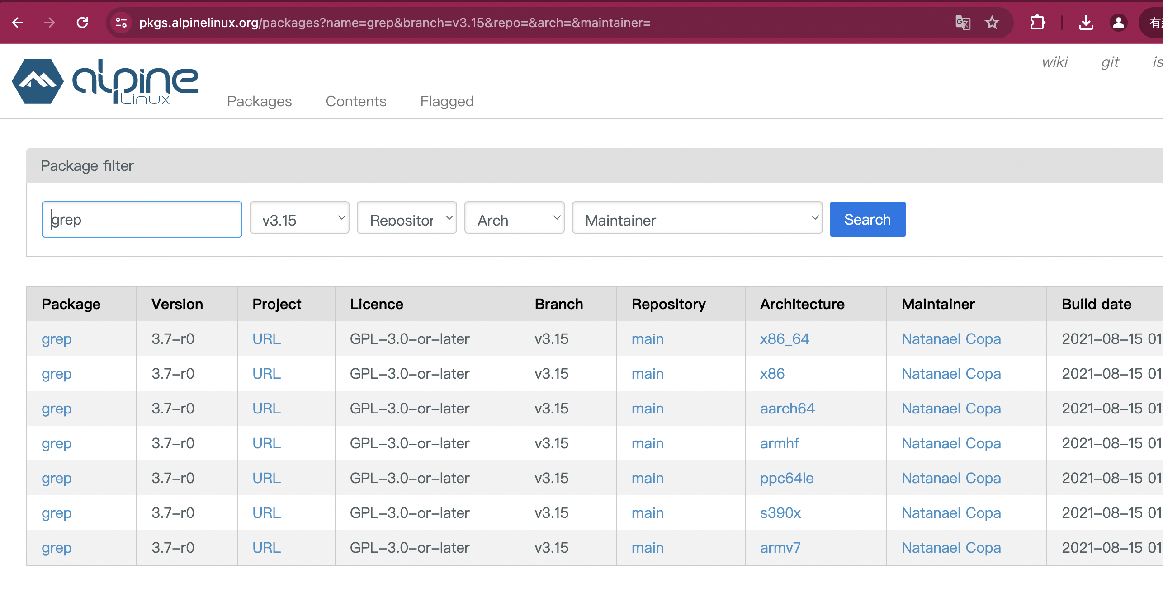Expand the Maintainer dropdown
1163x592 pixels.
tap(697, 217)
